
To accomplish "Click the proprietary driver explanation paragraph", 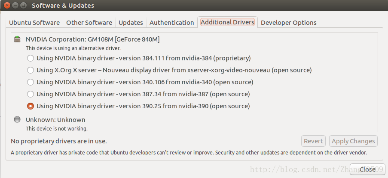I will point(189,153).
